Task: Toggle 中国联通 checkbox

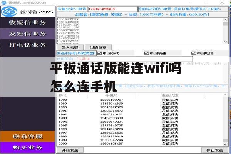Action: (x=146, y=53)
